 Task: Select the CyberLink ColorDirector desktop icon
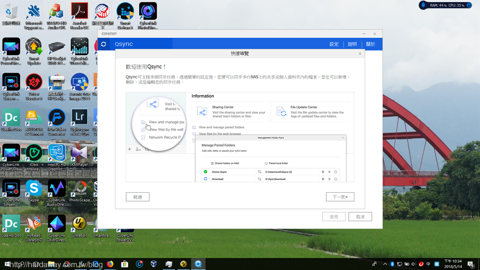[57, 228]
